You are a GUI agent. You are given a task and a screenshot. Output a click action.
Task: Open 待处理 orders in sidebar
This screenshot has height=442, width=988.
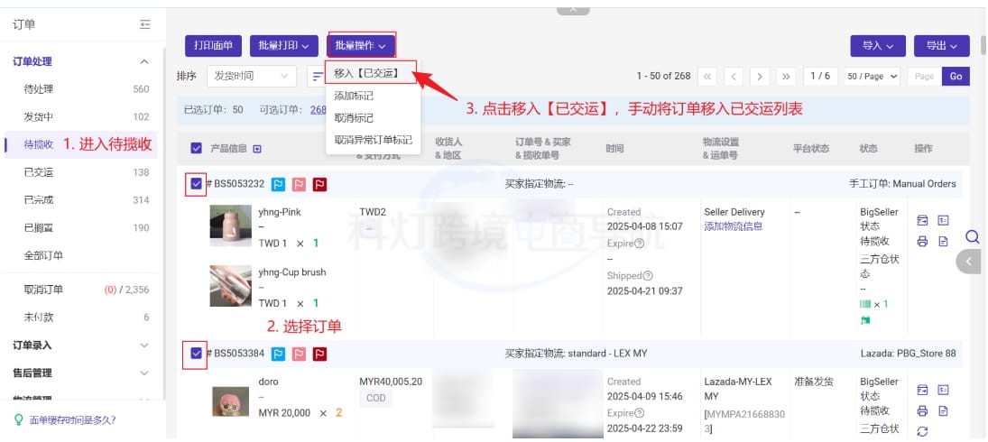click(82, 89)
